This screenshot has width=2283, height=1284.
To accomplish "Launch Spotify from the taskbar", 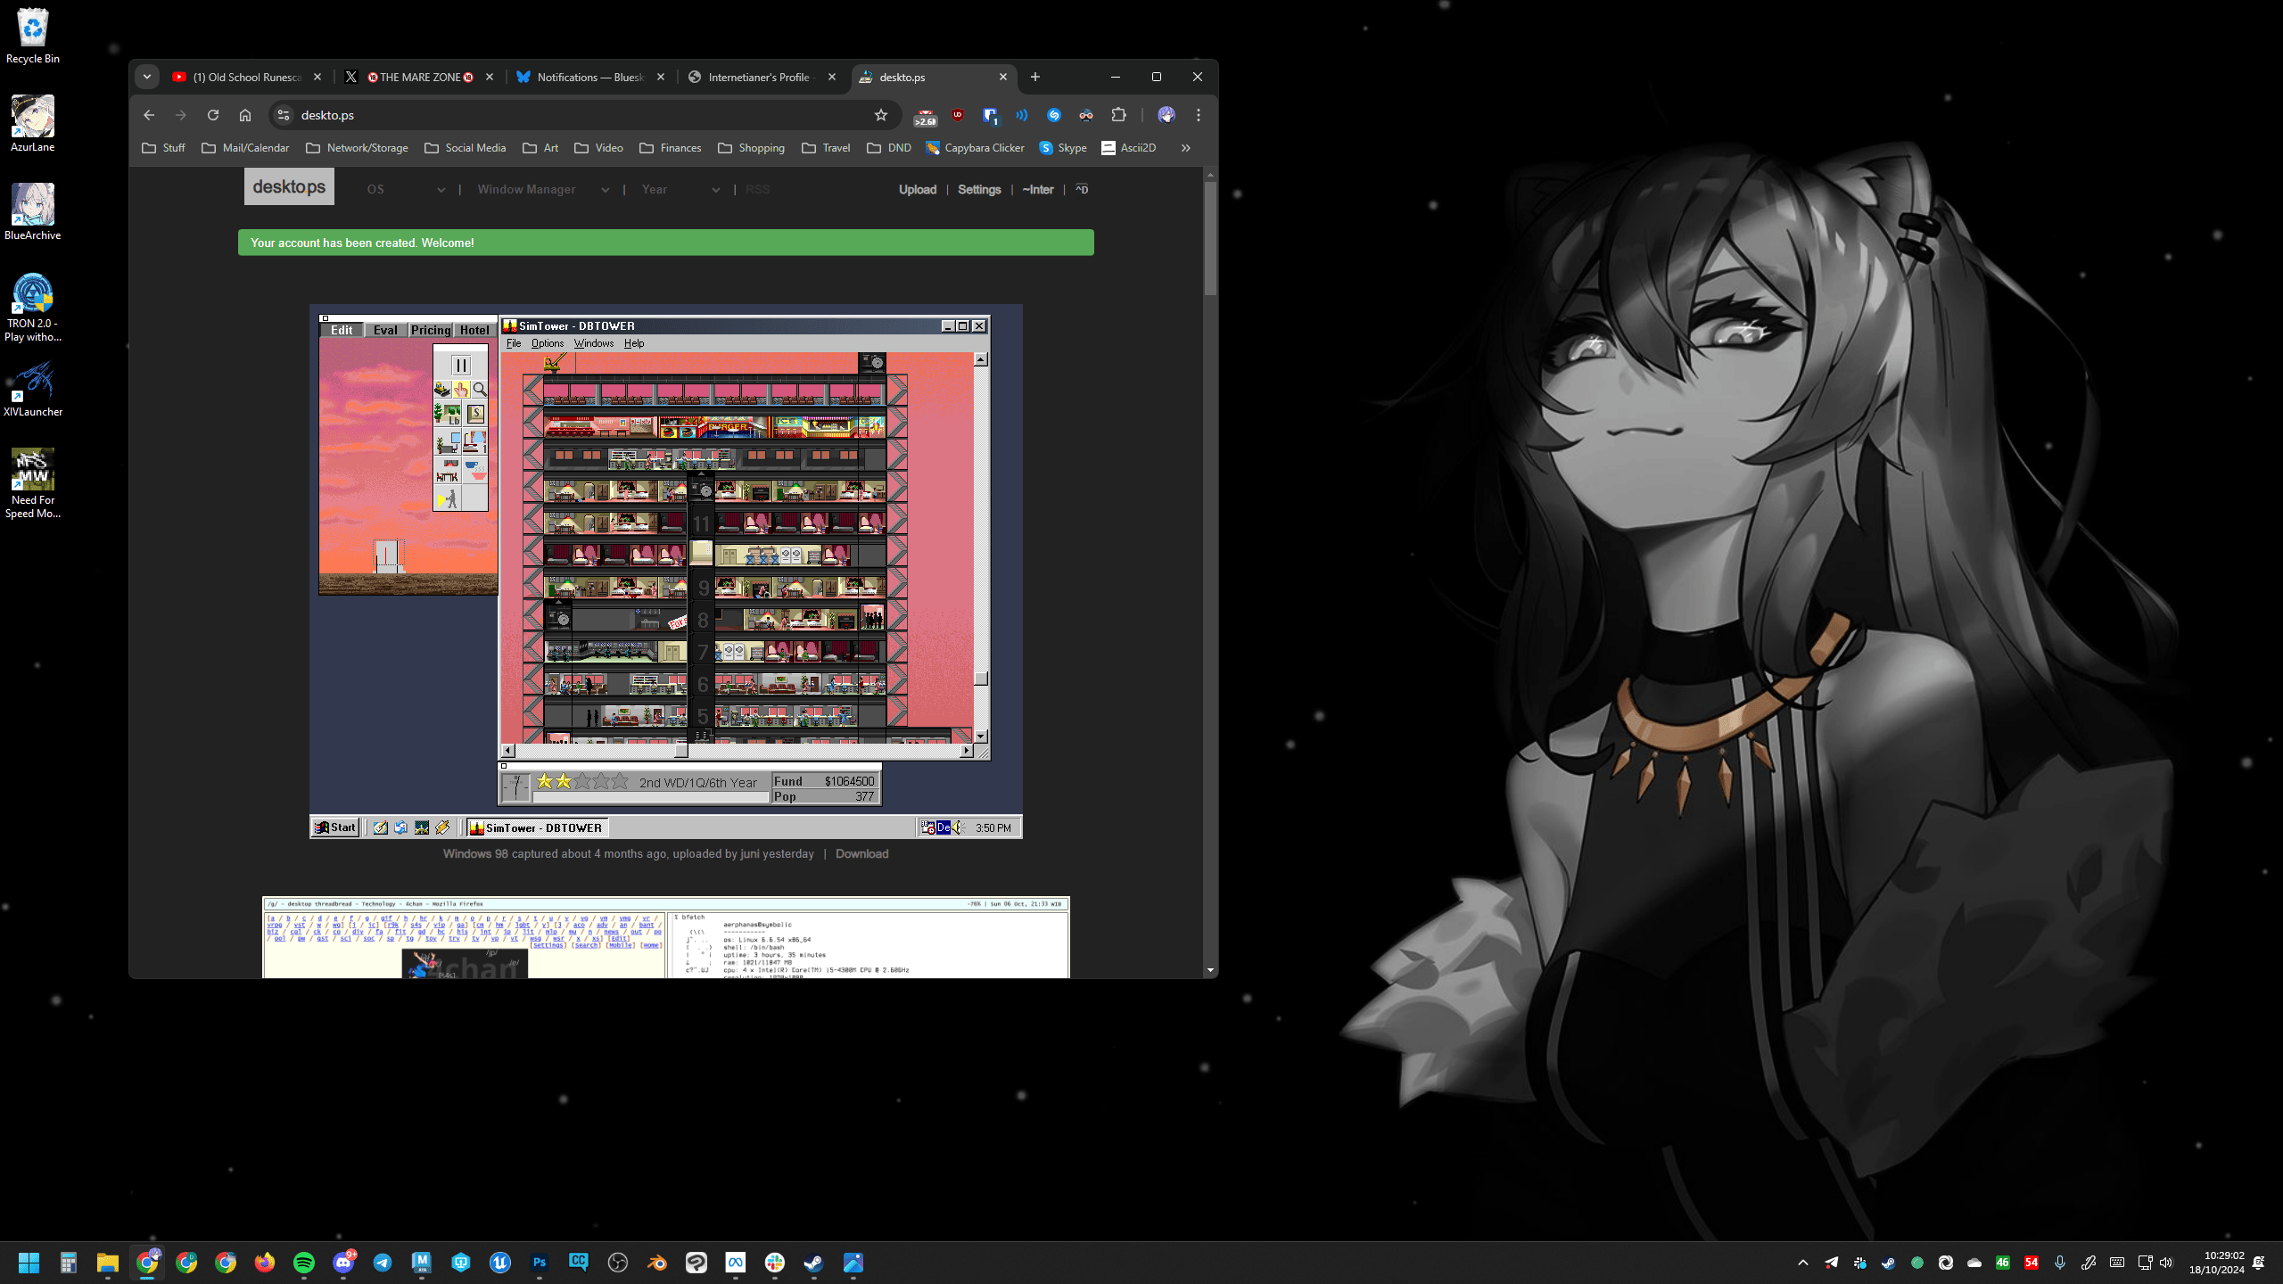I will point(304,1263).
